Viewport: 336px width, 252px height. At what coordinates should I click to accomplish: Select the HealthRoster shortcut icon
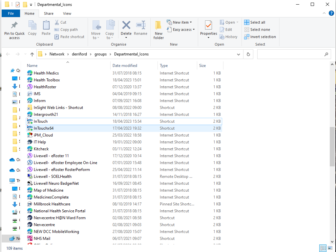pos(30,87)
